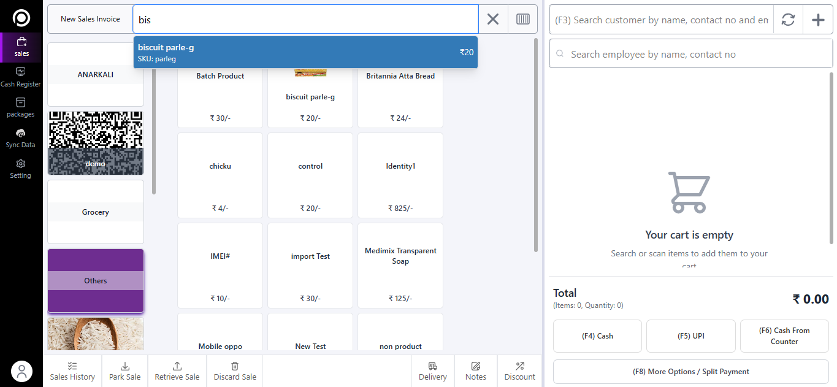Viewport: 837px width, 387px height.
Task: Click the barcode scanner icon
Action: coord(522,19)
